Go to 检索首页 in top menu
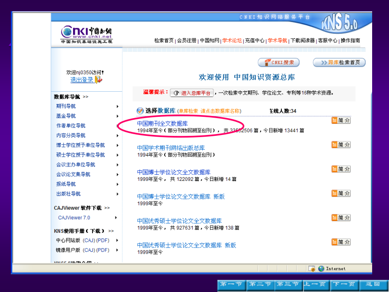This screenshot has width=389, height=292. coord(164,41)
